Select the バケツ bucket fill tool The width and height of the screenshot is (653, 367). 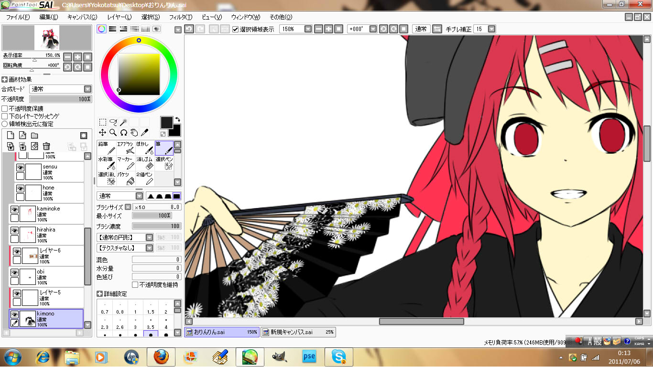[126, 178]
